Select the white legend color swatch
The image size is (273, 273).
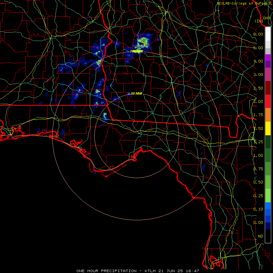tap(268, 34)
